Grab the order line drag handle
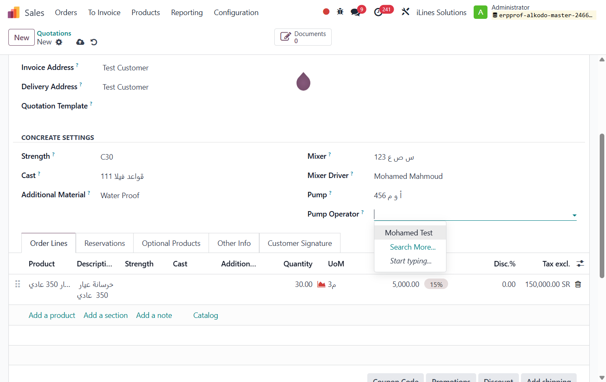The image size is (606, 382). (18, 284)
